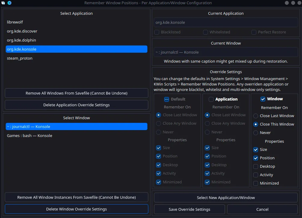Image resolution: width=302 pixels, height=218 pixels.
Task: Toggle the Window override checkbox
Action: click(263, 99)
